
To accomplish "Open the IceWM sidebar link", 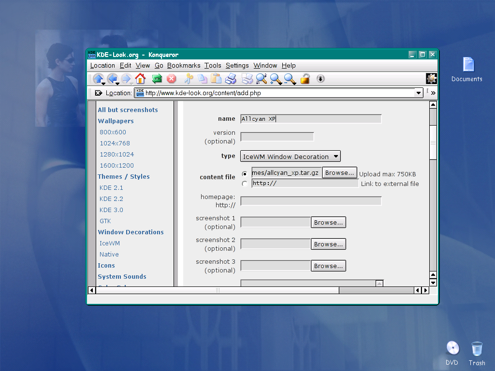I will pos(110,243).
